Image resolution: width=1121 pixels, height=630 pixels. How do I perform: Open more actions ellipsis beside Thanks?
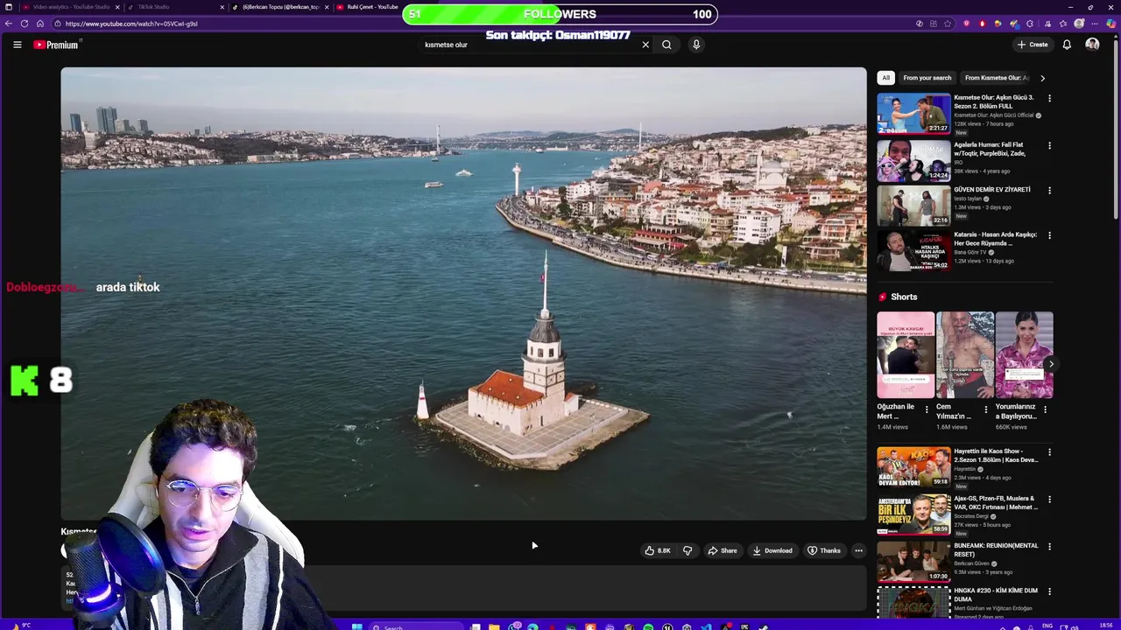[858, 550]
